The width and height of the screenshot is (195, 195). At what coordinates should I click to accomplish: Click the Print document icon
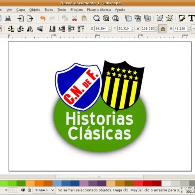[8, 18]
